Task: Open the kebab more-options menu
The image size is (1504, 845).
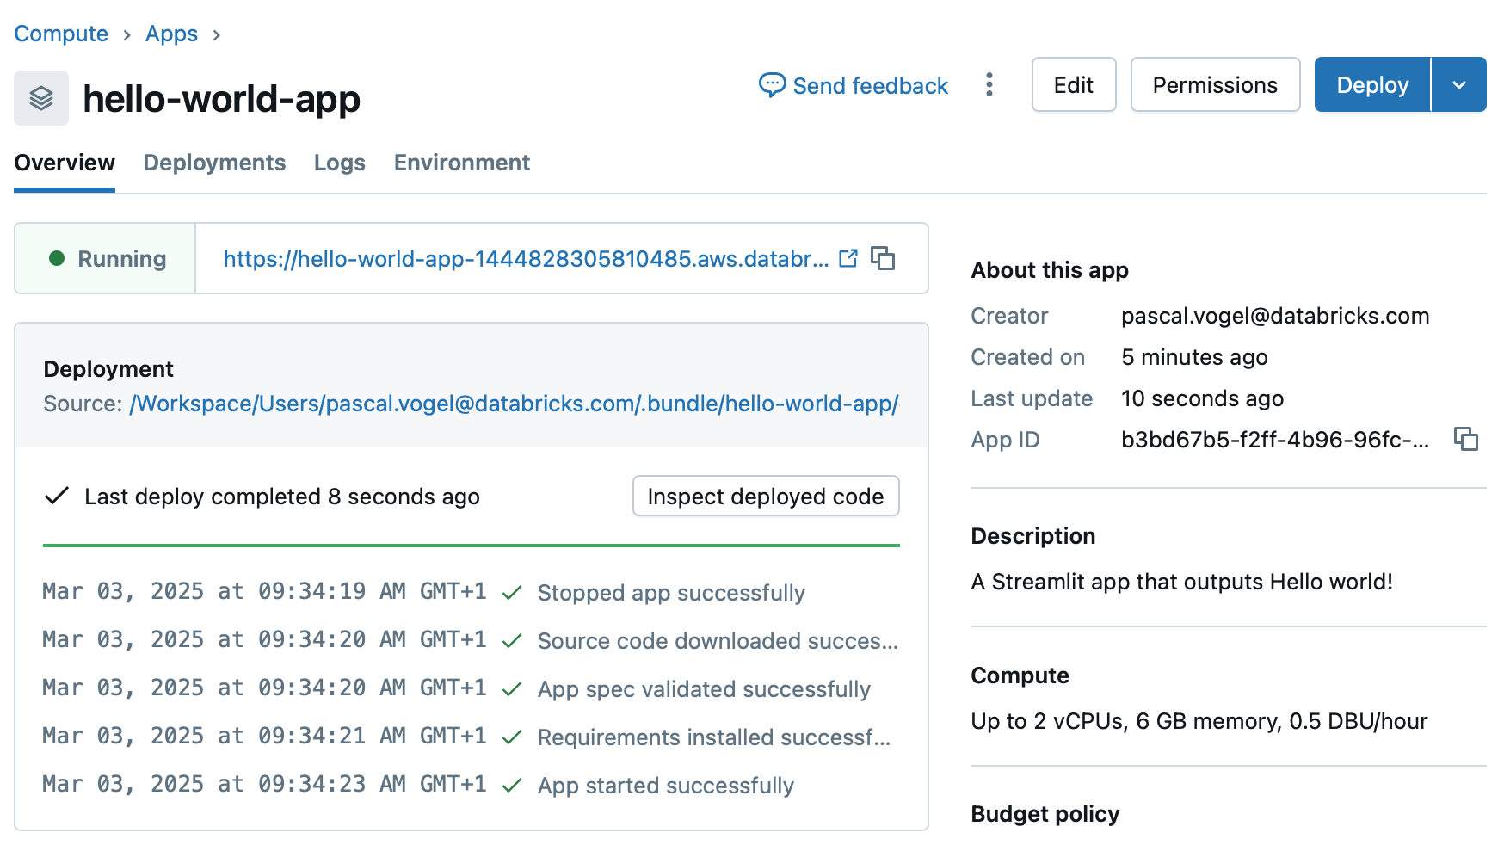Action: click(x=989, y=84)
